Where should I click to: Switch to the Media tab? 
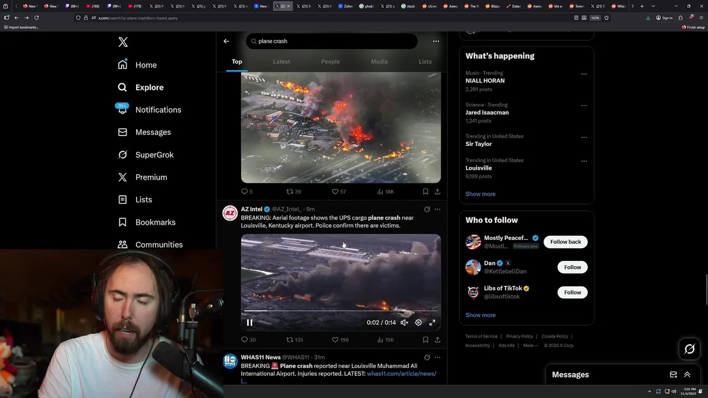[379, 61]
